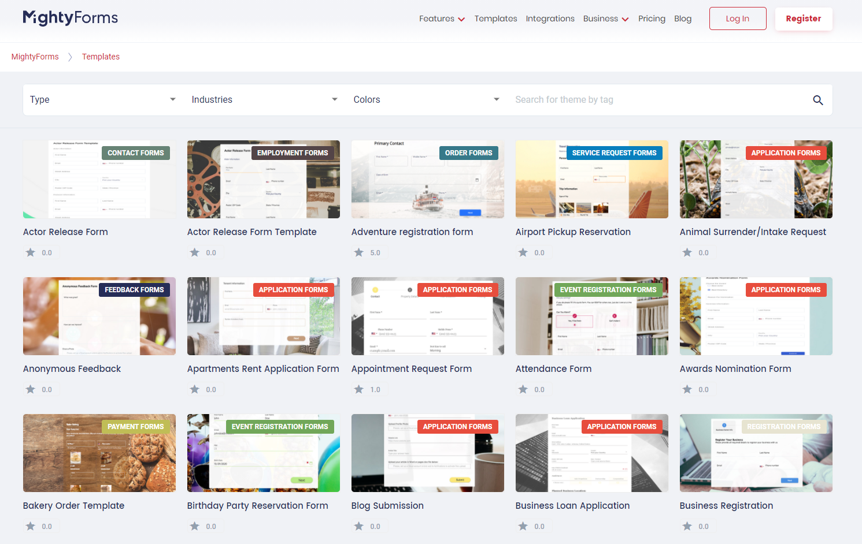Open the Industries filter dropdown
The height and width of the screenshot is (544, 862).
click(264, 99)
